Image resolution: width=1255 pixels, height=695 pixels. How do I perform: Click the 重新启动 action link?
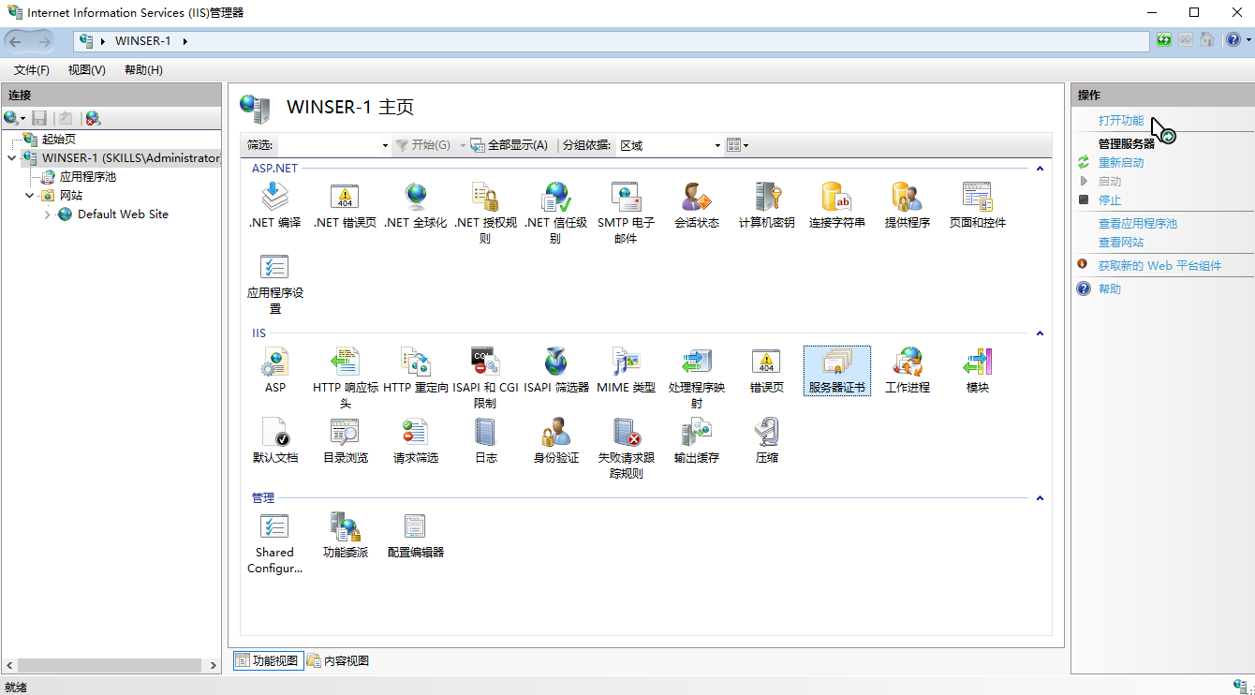click(x=1120, y=162)
